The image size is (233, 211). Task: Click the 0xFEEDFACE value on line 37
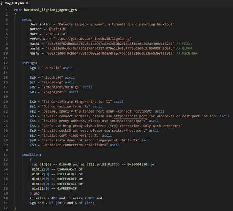click(67, 184)
